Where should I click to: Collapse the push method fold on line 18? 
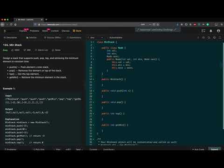click(x=93, y=91)
